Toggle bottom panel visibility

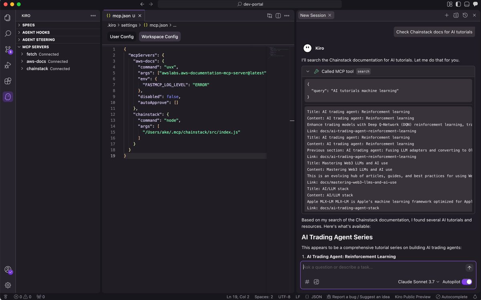pyautogui.click(x=467, y=4)
